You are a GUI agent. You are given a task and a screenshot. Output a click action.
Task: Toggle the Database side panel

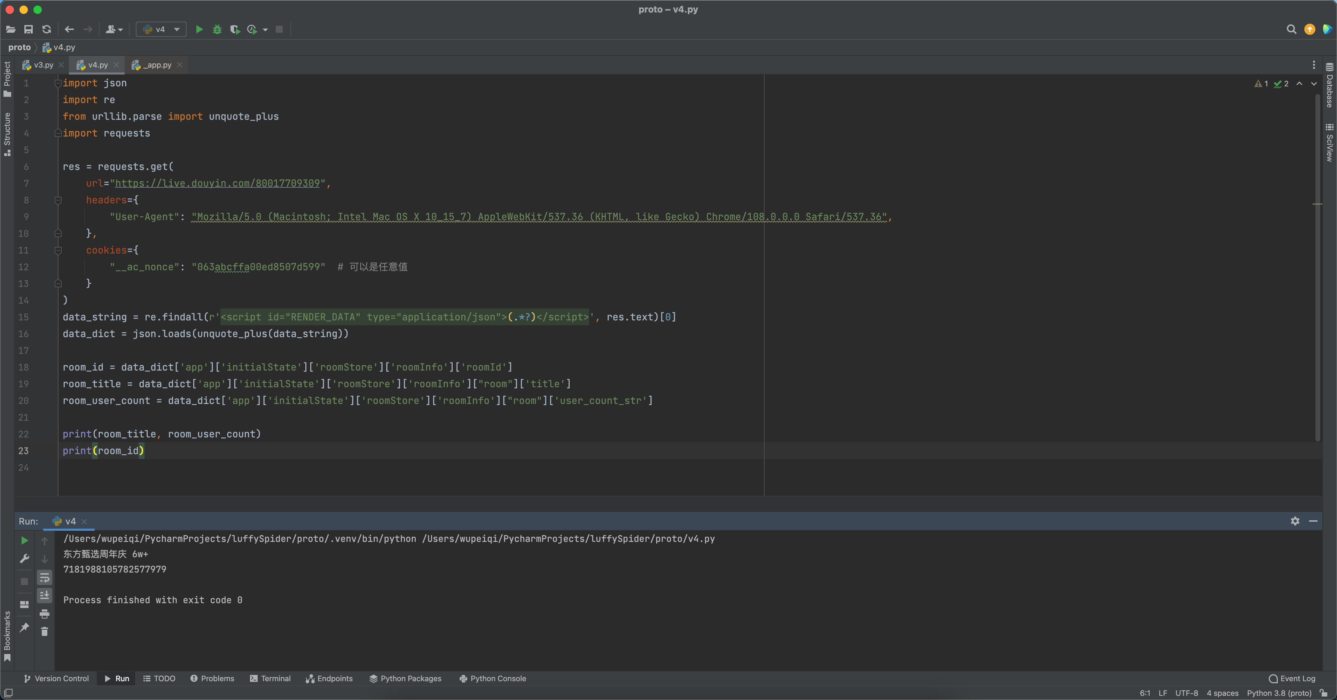pos(1329,85)
